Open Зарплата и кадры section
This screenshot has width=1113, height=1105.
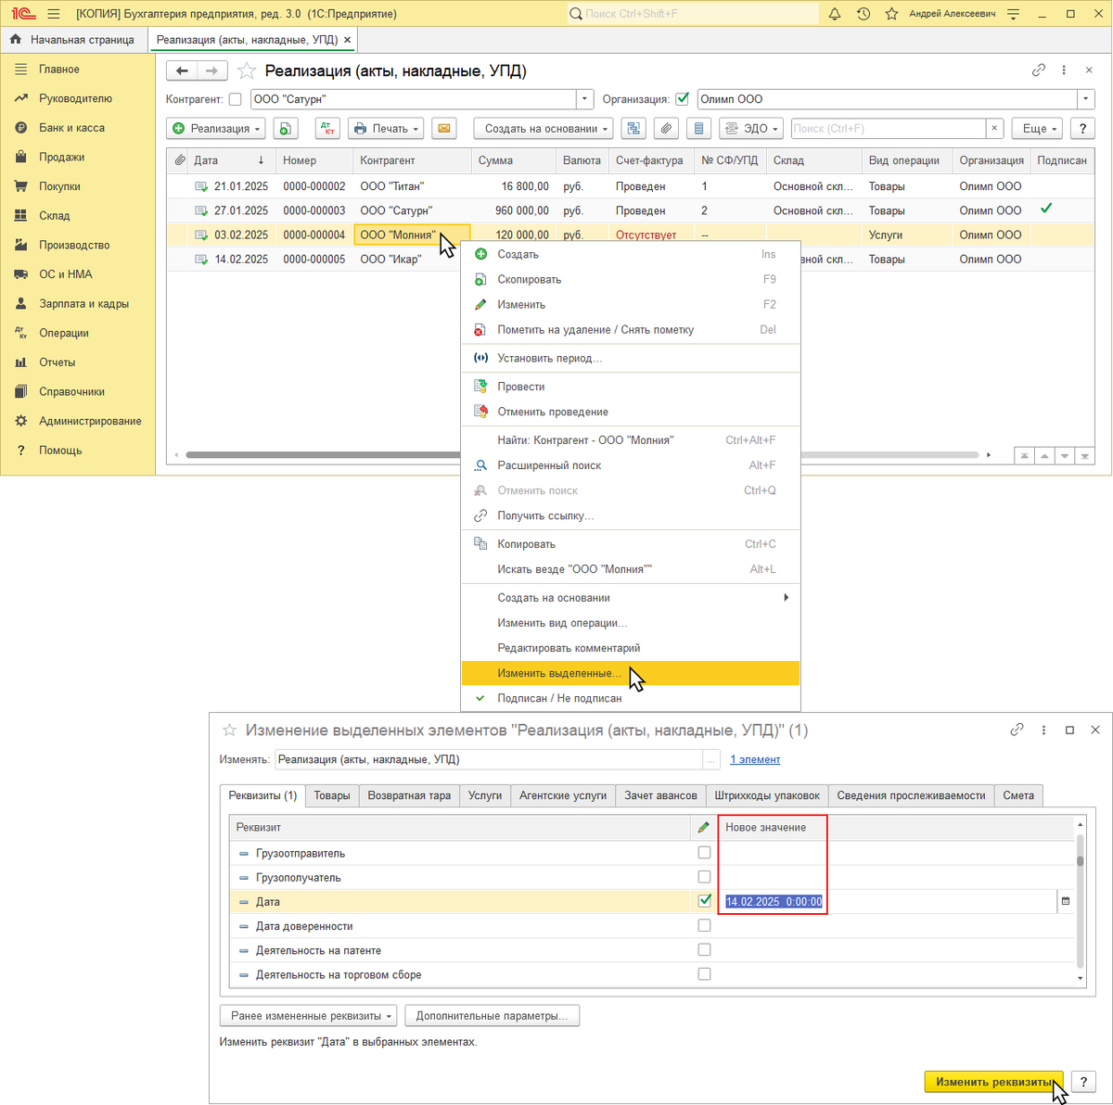tap(83, 304)
